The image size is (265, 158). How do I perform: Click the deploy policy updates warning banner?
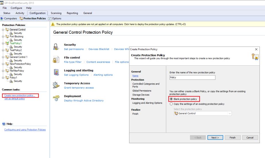coord(157,24)
